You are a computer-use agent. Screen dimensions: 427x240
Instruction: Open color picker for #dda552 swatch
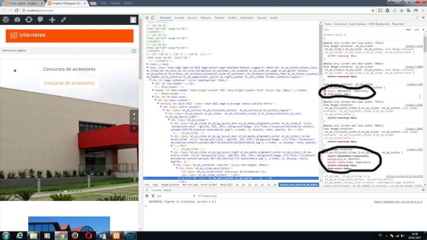(x=339, y=91)
